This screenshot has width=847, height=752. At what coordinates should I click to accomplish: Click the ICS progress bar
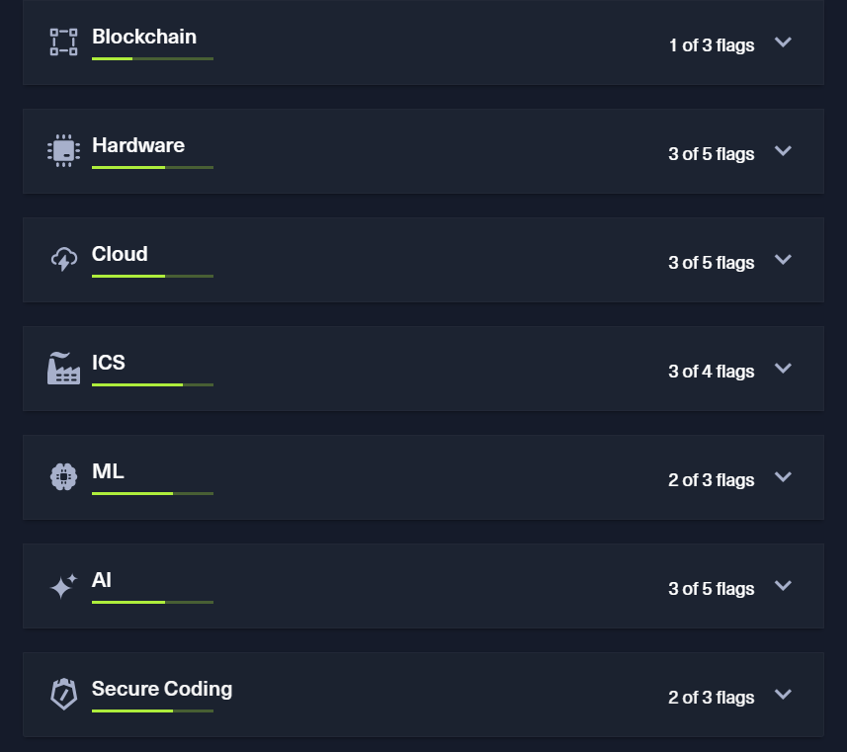click(x=152, y=384)
